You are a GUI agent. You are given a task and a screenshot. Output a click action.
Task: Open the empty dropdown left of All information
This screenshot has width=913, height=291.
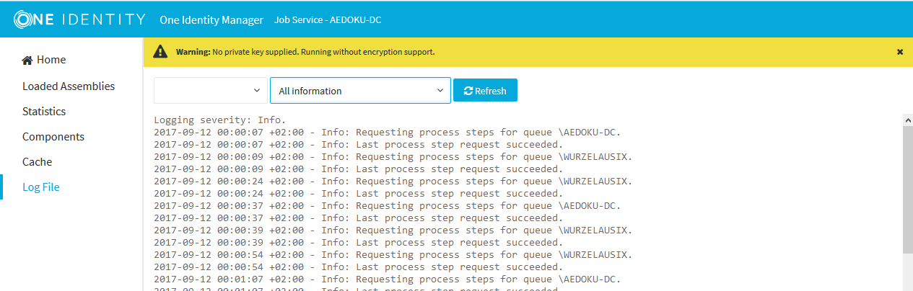point(210,91)
